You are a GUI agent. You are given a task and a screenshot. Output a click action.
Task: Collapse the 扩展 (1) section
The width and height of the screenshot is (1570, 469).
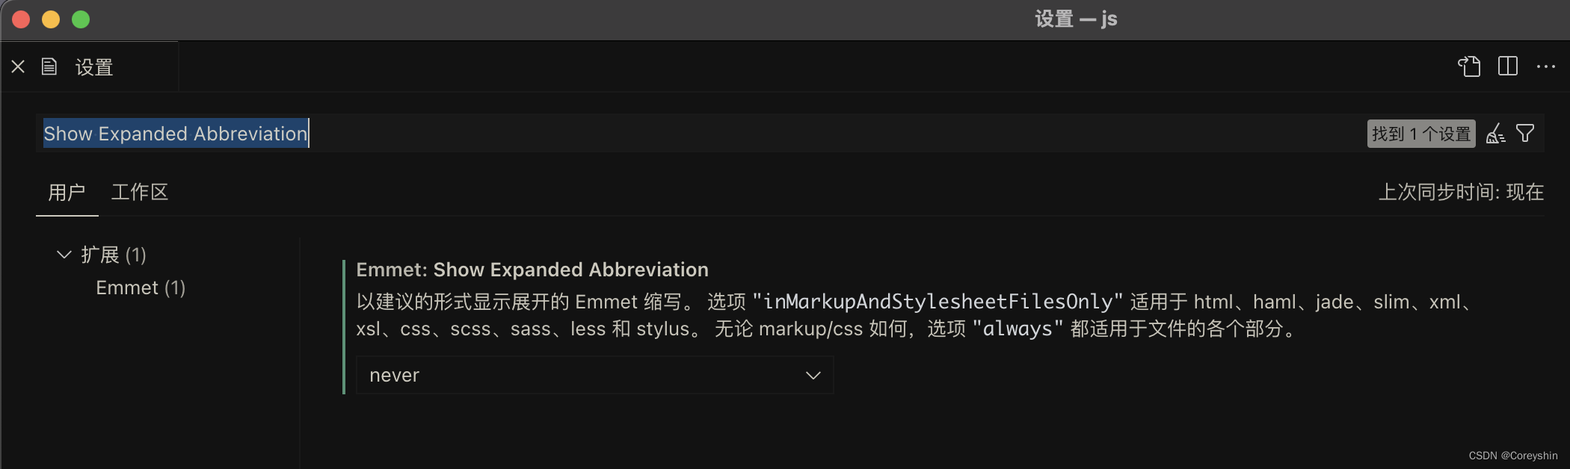coord(64,255)
